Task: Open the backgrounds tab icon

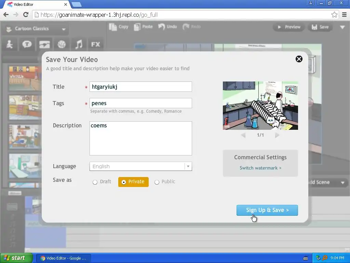Action: tap(44, 45)
